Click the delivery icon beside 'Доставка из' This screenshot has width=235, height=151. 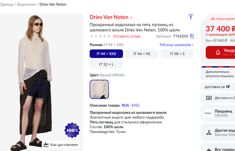point(209,98)
